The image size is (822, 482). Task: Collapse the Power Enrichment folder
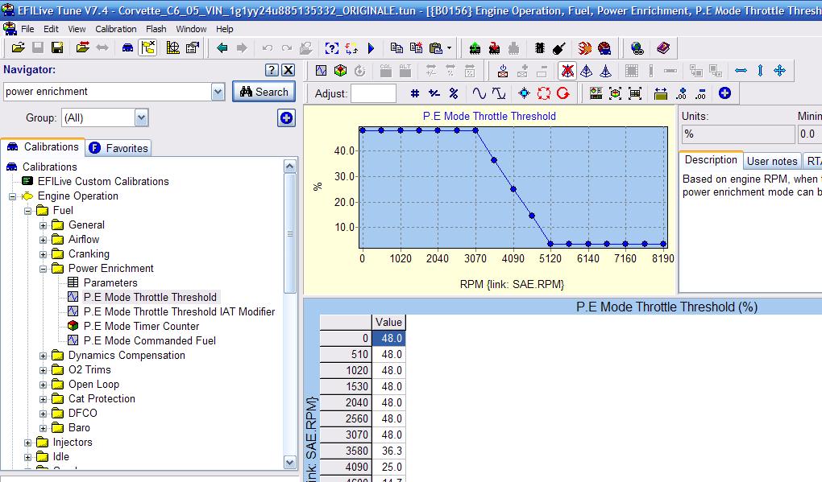click(43, 269)
